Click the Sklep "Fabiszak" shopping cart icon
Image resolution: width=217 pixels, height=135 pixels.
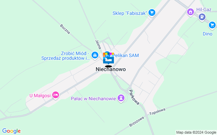click(x=152, y=13)
